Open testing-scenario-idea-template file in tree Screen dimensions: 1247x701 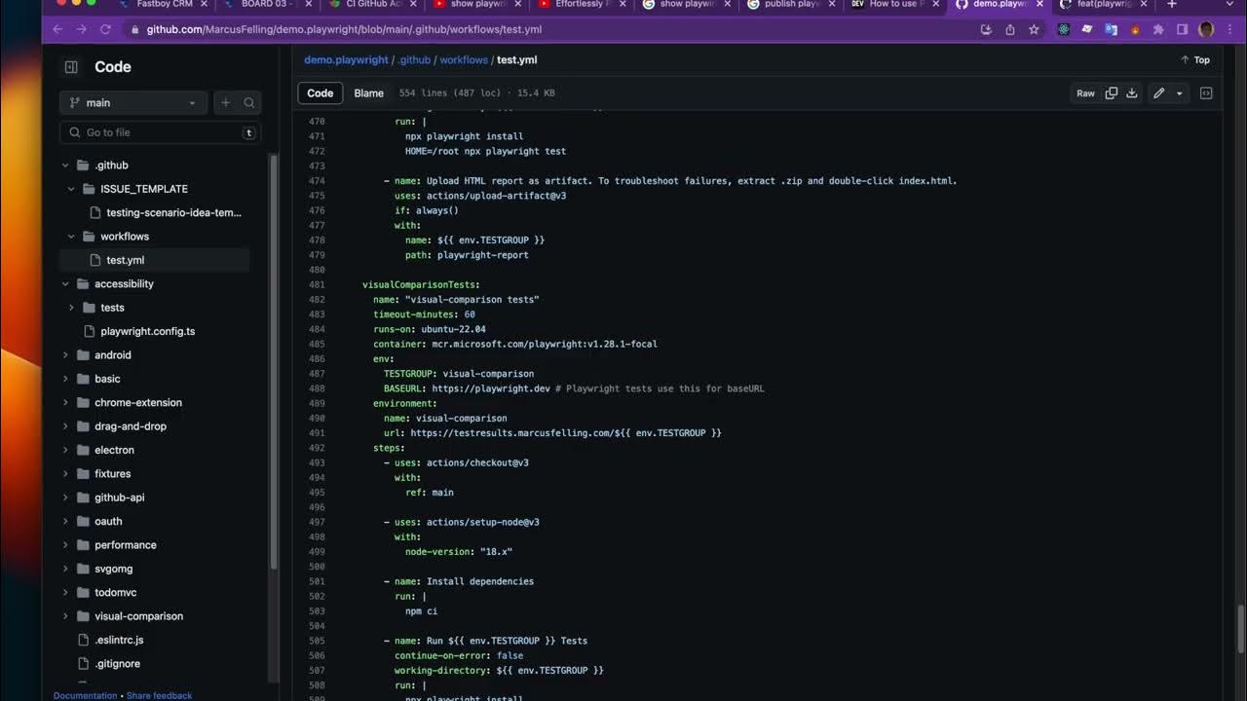click(173, 212)
